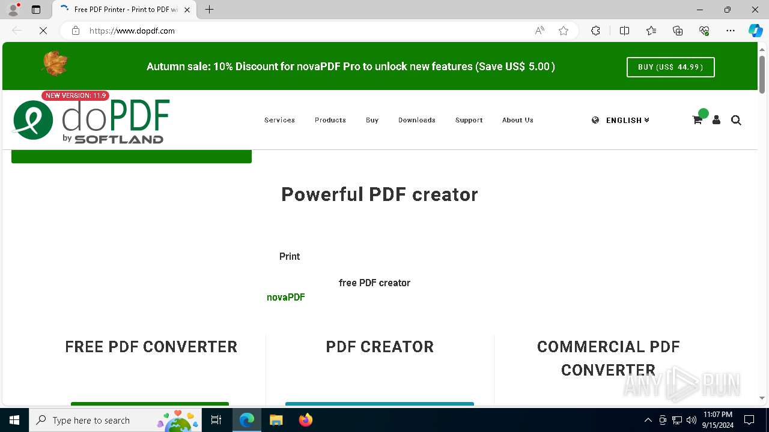Select the Free PDF Printer browser tab
This screenshot has width=769, height=432.
[124, 10]
